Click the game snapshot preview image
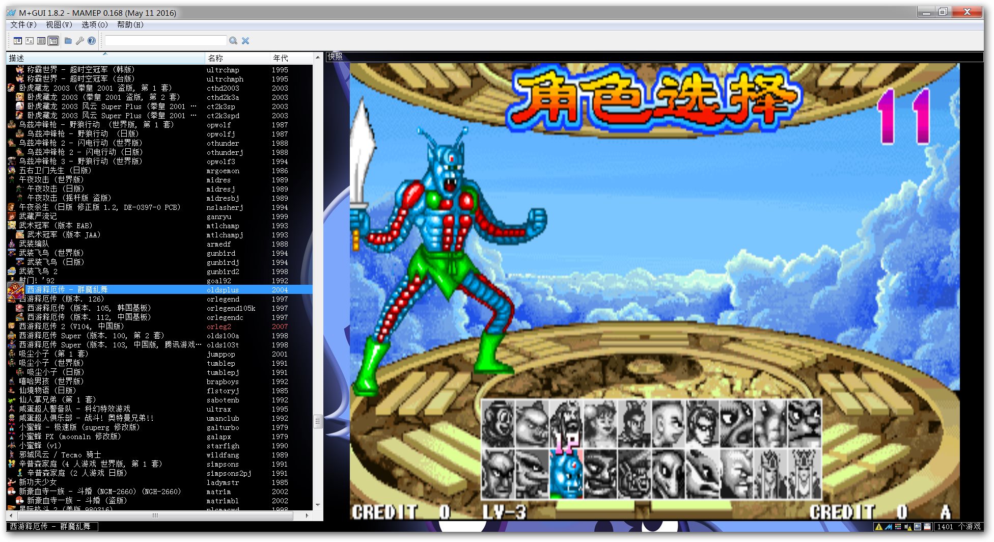This screenshot has height=542, width=994. pyautogui.click(x=654, y=291)
